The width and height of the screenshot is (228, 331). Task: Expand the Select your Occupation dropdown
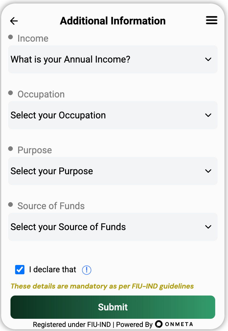113,115
